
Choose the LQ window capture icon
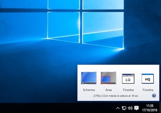(x=128, y=79)
